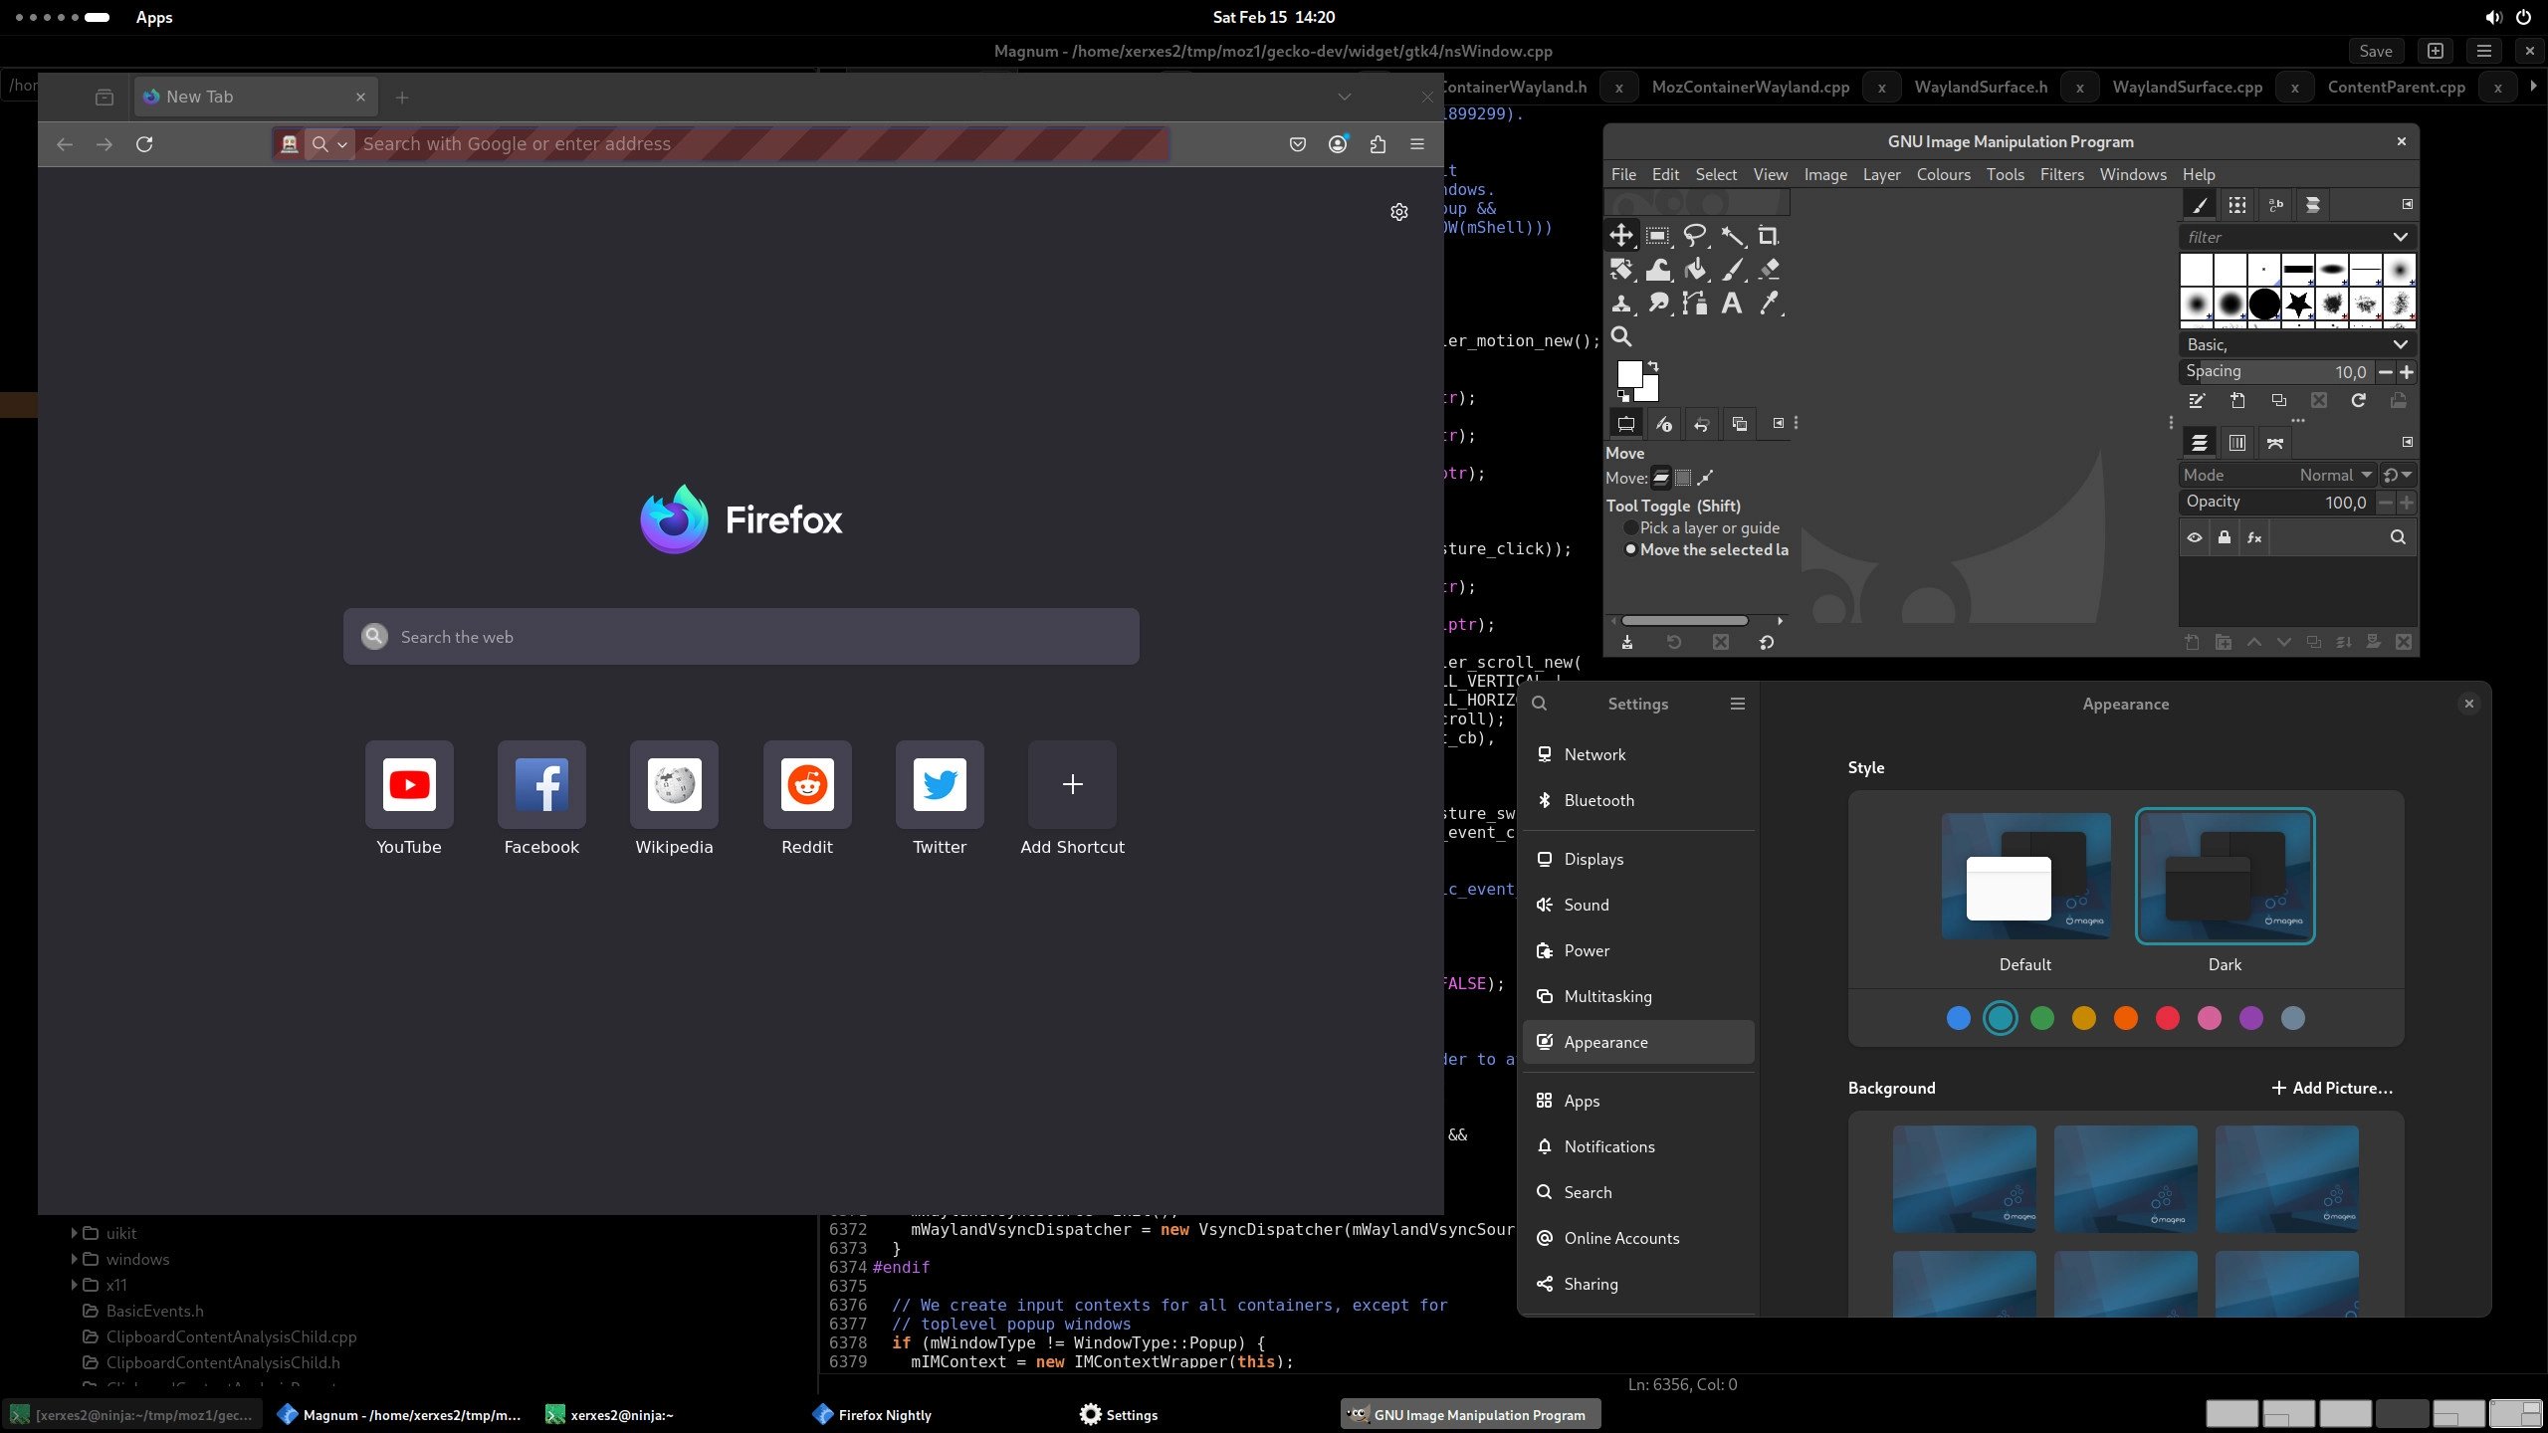The height and width of the screenshot is (1433, 2548).
Task: Expand the windows folder in file tree
Action: tap(74, 1259)
